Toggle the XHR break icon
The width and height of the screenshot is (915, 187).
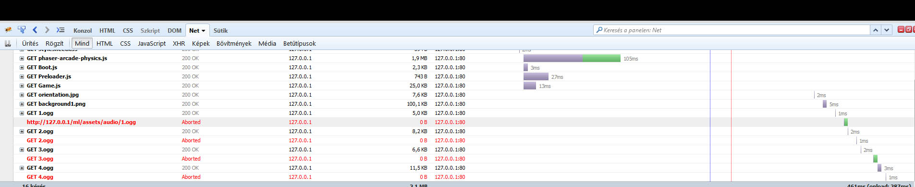click(x=8, y=43)
